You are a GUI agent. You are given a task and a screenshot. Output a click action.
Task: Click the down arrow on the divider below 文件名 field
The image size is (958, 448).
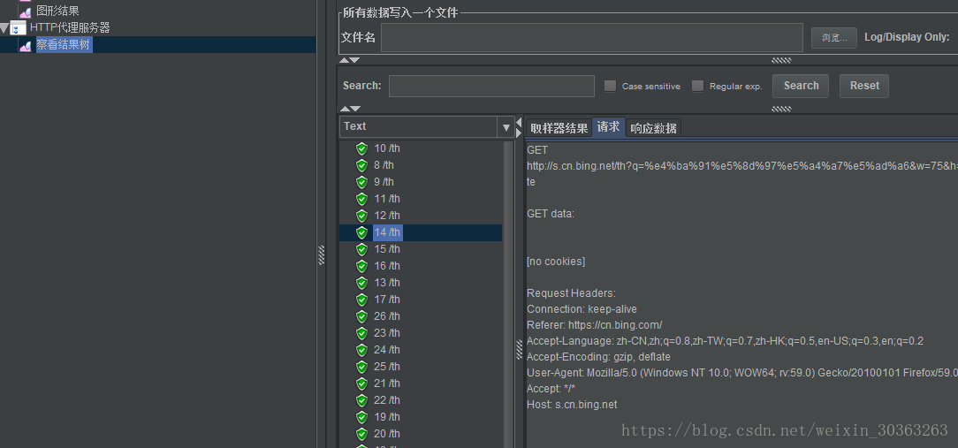[x=354, y=60]
